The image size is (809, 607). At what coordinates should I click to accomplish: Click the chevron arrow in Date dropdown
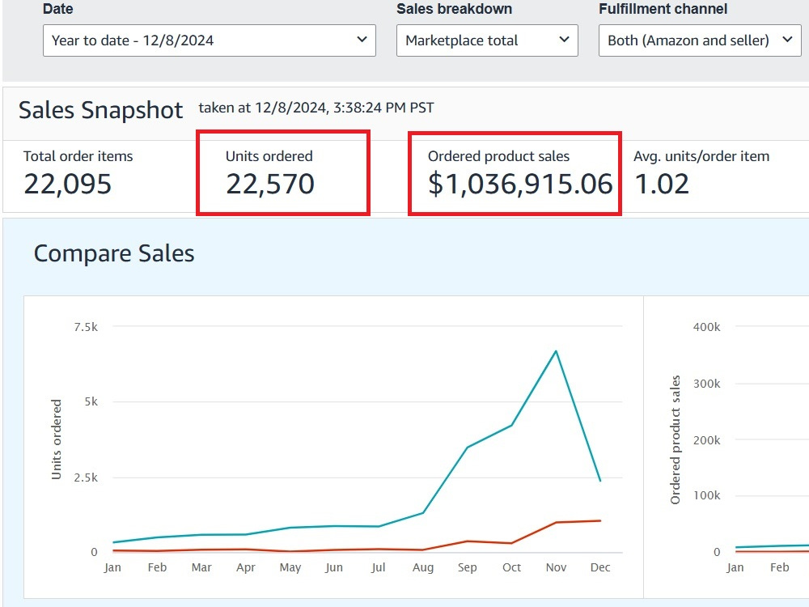click(x=362, y=40)
